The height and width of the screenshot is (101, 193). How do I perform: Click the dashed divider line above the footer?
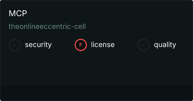click(96, 84)
